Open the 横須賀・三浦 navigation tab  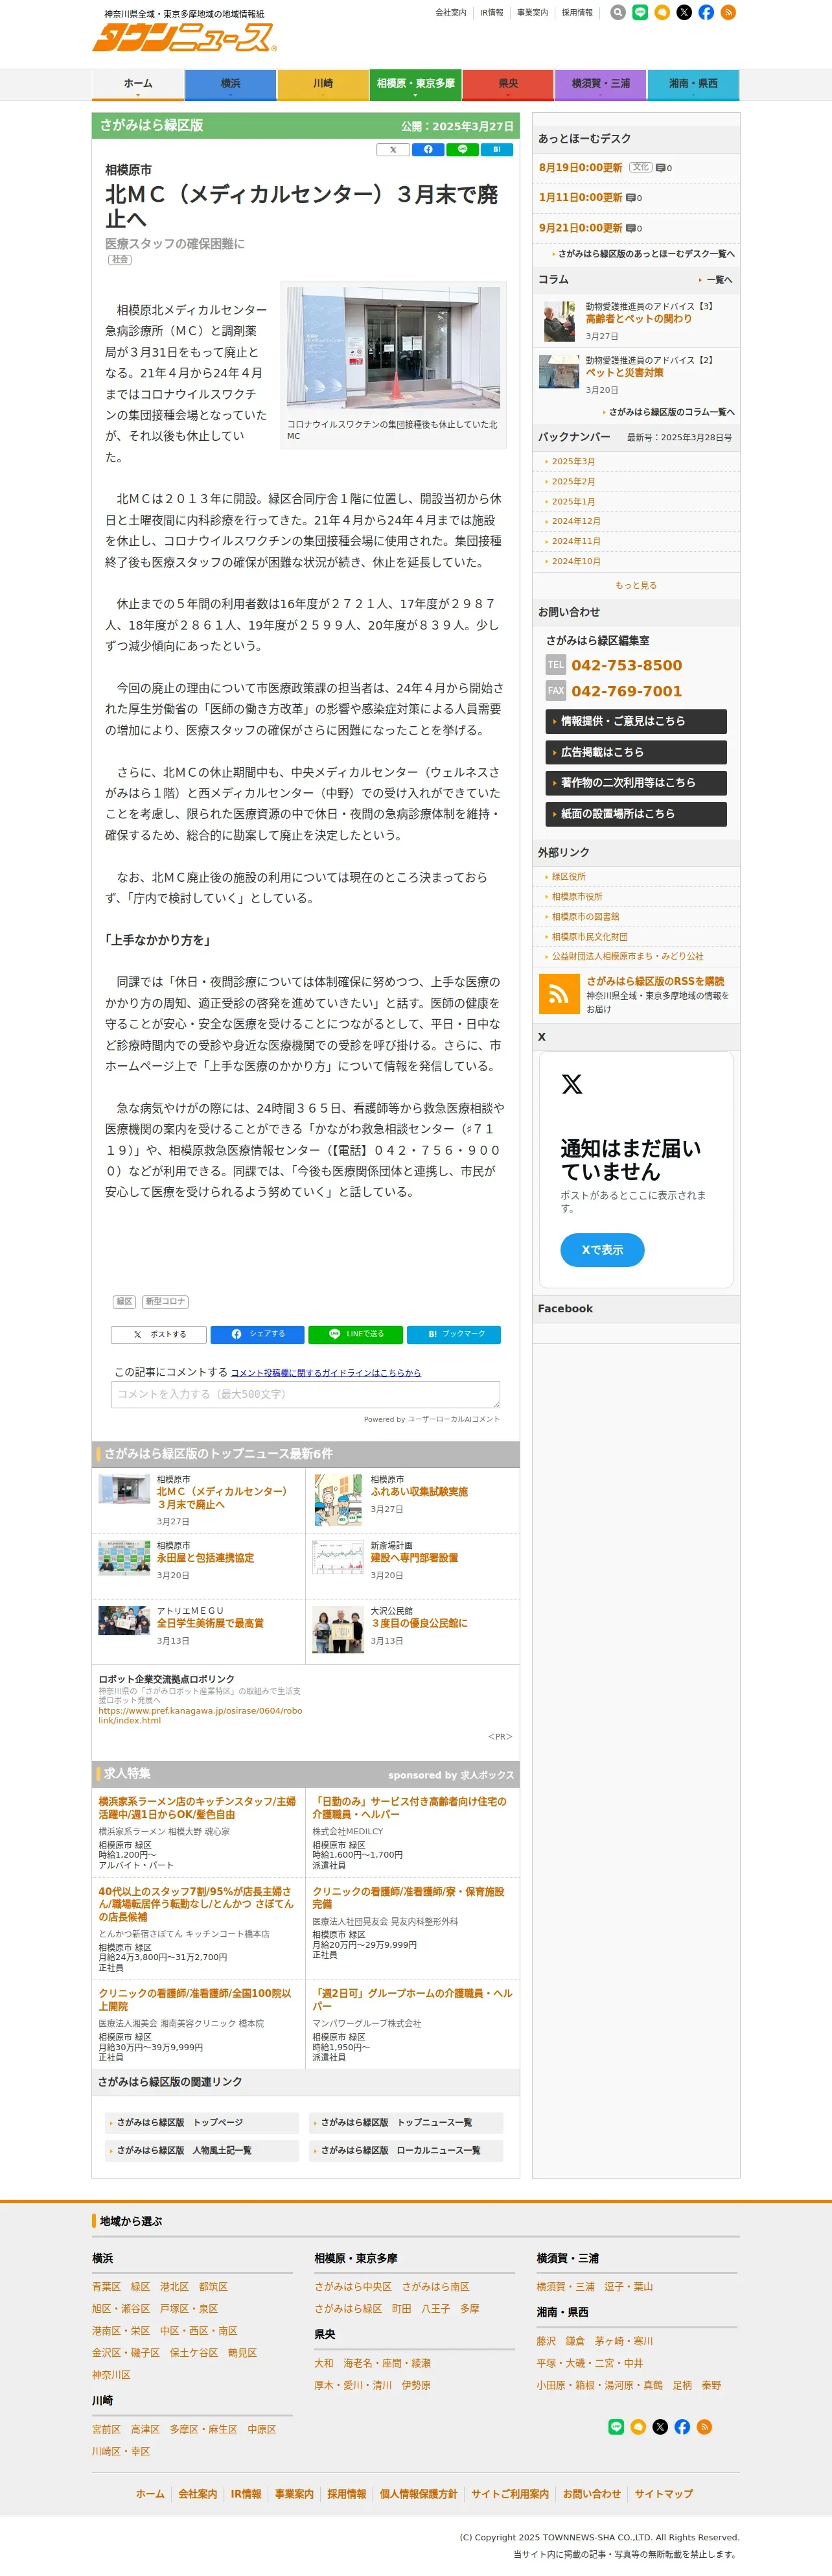pos(600,85)
